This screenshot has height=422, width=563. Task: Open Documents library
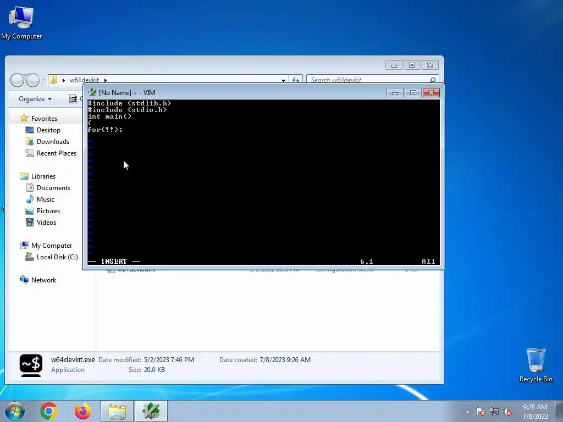(x=53, y=188)
